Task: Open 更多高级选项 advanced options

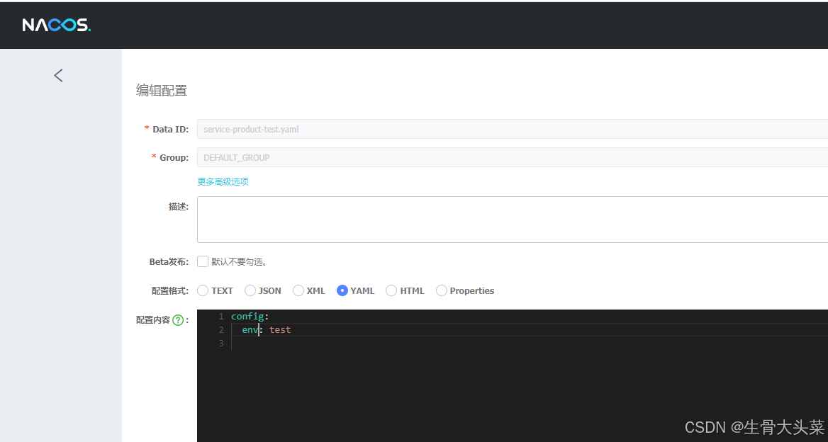Action: (x=223, y=181)
